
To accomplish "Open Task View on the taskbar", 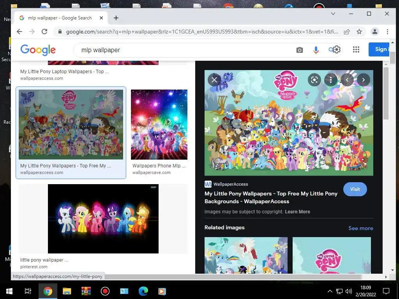I will (x=28, y=291).
